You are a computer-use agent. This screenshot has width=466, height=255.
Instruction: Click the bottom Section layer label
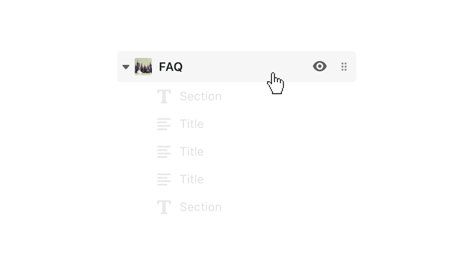coord(200,207)
